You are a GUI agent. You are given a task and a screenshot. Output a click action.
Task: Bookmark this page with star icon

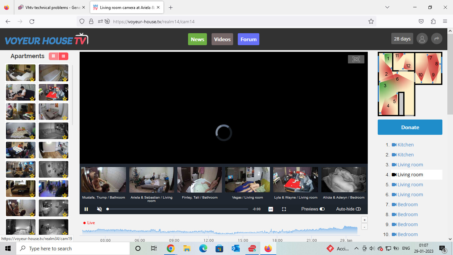(x=371, y=21)
